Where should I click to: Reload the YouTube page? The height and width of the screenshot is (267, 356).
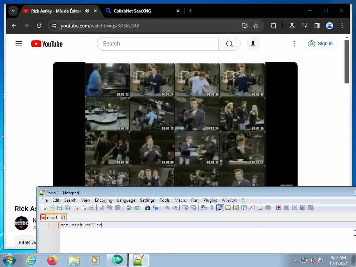[x=39, y=26]
